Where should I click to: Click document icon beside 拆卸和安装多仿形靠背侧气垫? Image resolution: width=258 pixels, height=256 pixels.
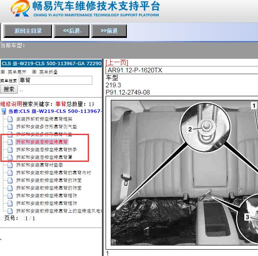tap(10, 127)
